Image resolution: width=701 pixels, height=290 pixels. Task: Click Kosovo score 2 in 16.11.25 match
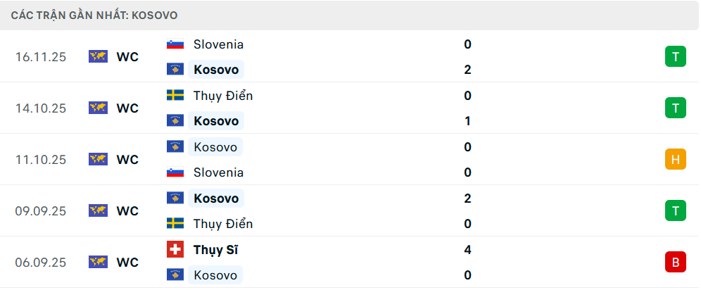point(467,70)
